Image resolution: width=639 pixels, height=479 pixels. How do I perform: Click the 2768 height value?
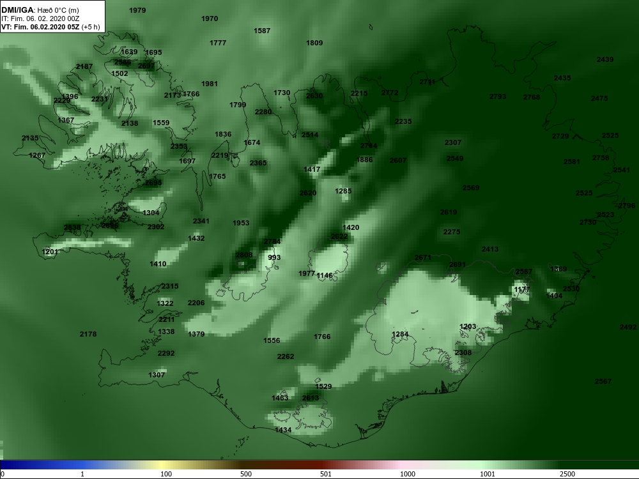(532, 97)
